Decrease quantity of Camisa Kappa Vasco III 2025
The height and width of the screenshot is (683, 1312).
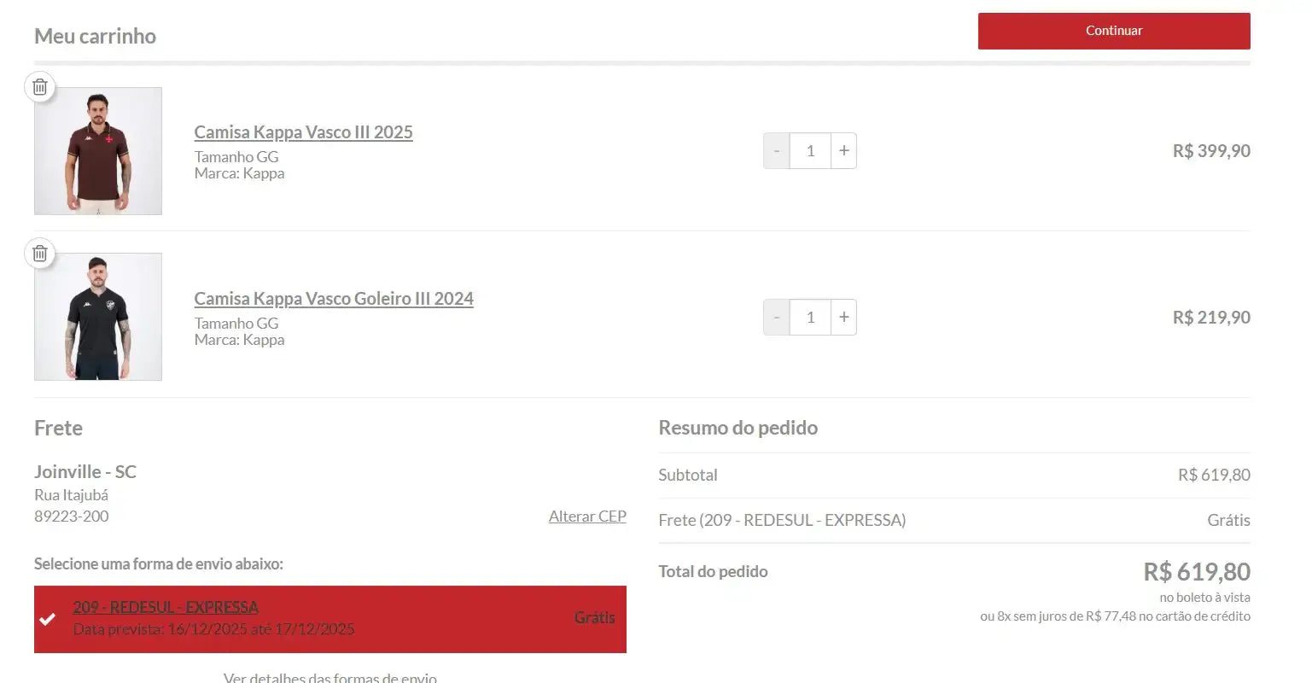(x=776, y=151)
